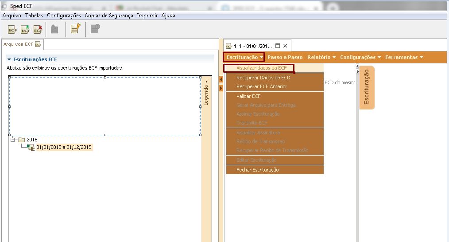Click the Escriturações ECF section heading

[x=35, y=59]
